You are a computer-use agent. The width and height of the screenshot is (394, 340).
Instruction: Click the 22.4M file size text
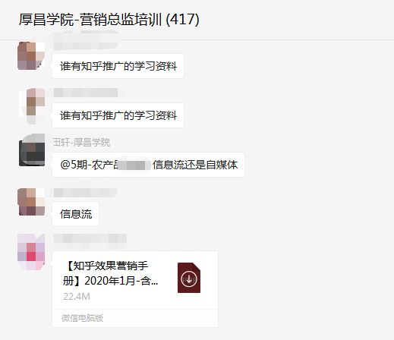click(77, 296)
